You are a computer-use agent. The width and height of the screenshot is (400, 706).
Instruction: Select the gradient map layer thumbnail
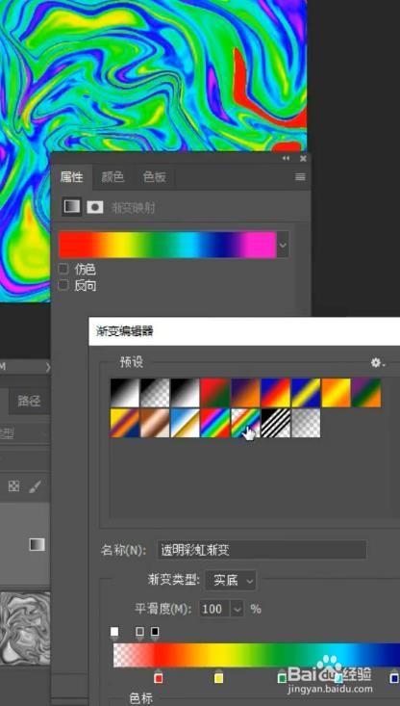point(37,544)
